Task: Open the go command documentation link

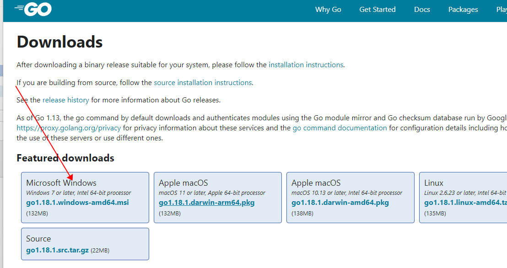Action: point(340,128)
